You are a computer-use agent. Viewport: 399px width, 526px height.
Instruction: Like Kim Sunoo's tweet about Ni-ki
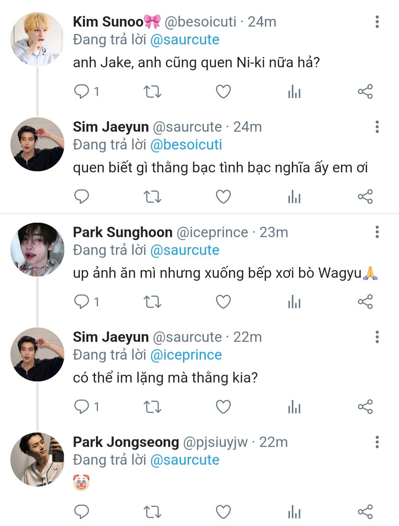click(x=223, y=91)
